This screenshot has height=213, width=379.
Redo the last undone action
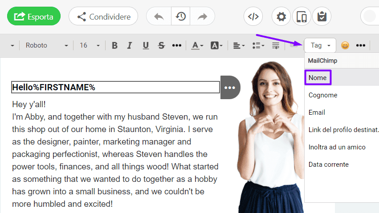203,16
